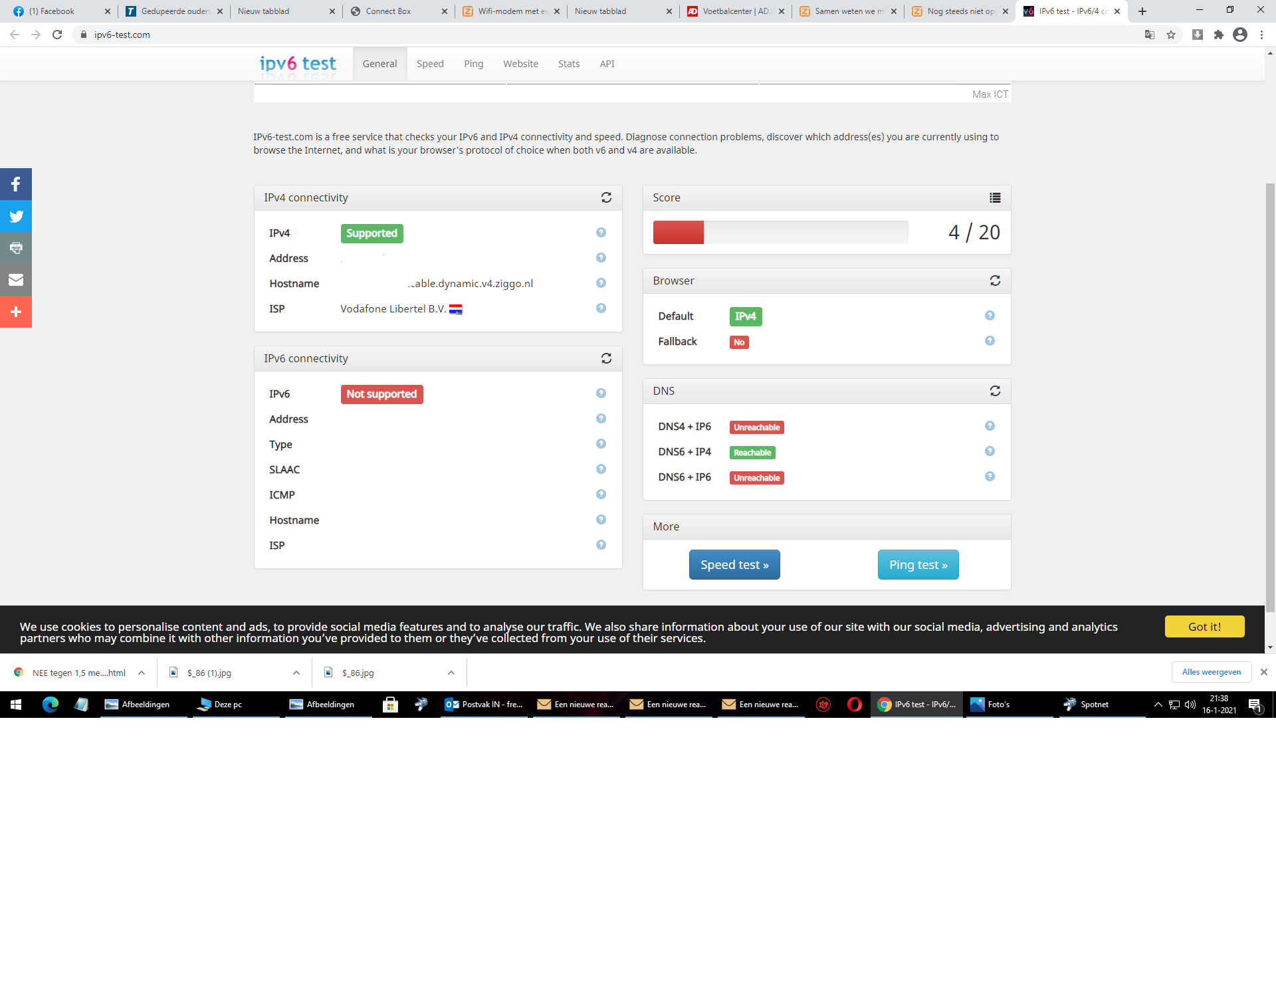Refresh the IPv6 connectivity panel

click(606, 358)
